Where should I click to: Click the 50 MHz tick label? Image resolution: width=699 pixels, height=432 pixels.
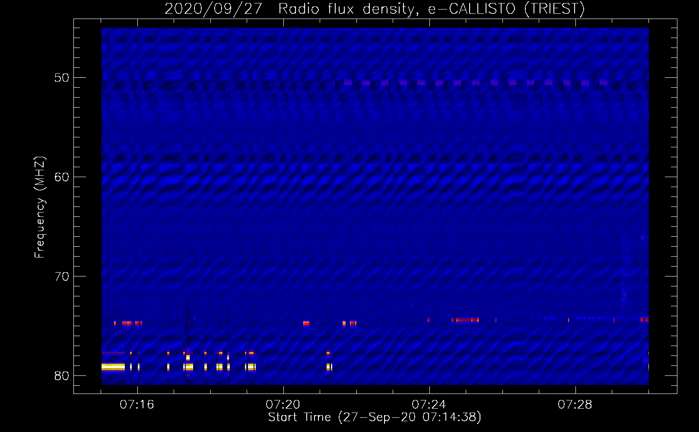(x=62, y=78)
